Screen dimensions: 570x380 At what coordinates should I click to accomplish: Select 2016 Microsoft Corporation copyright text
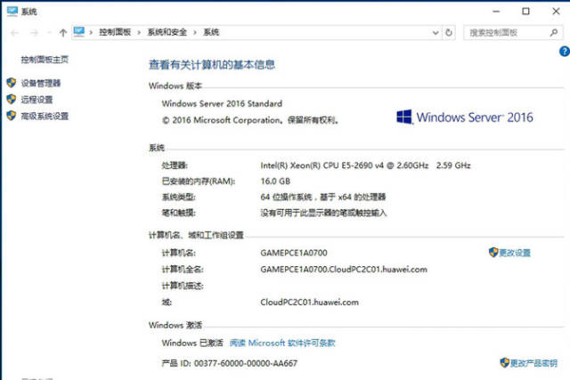point(250,120)
